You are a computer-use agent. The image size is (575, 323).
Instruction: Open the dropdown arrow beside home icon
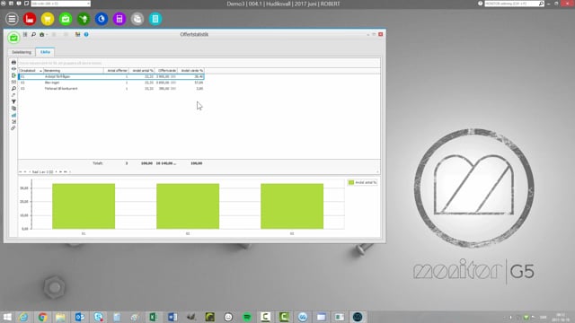47,35
